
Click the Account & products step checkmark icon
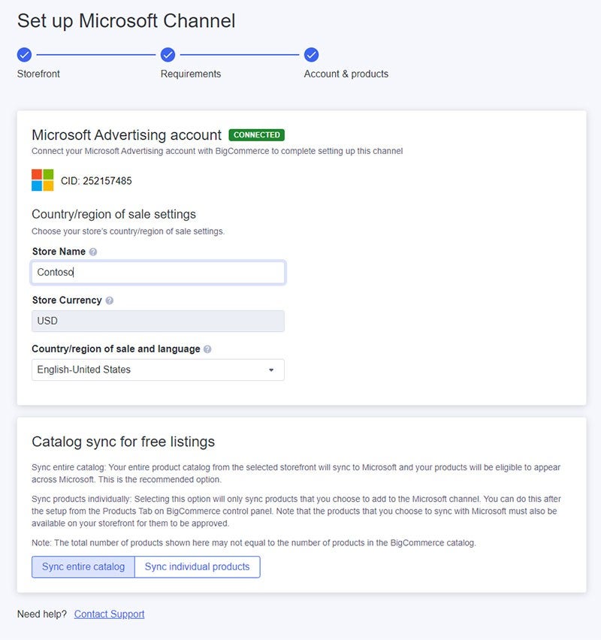point(311,54)
